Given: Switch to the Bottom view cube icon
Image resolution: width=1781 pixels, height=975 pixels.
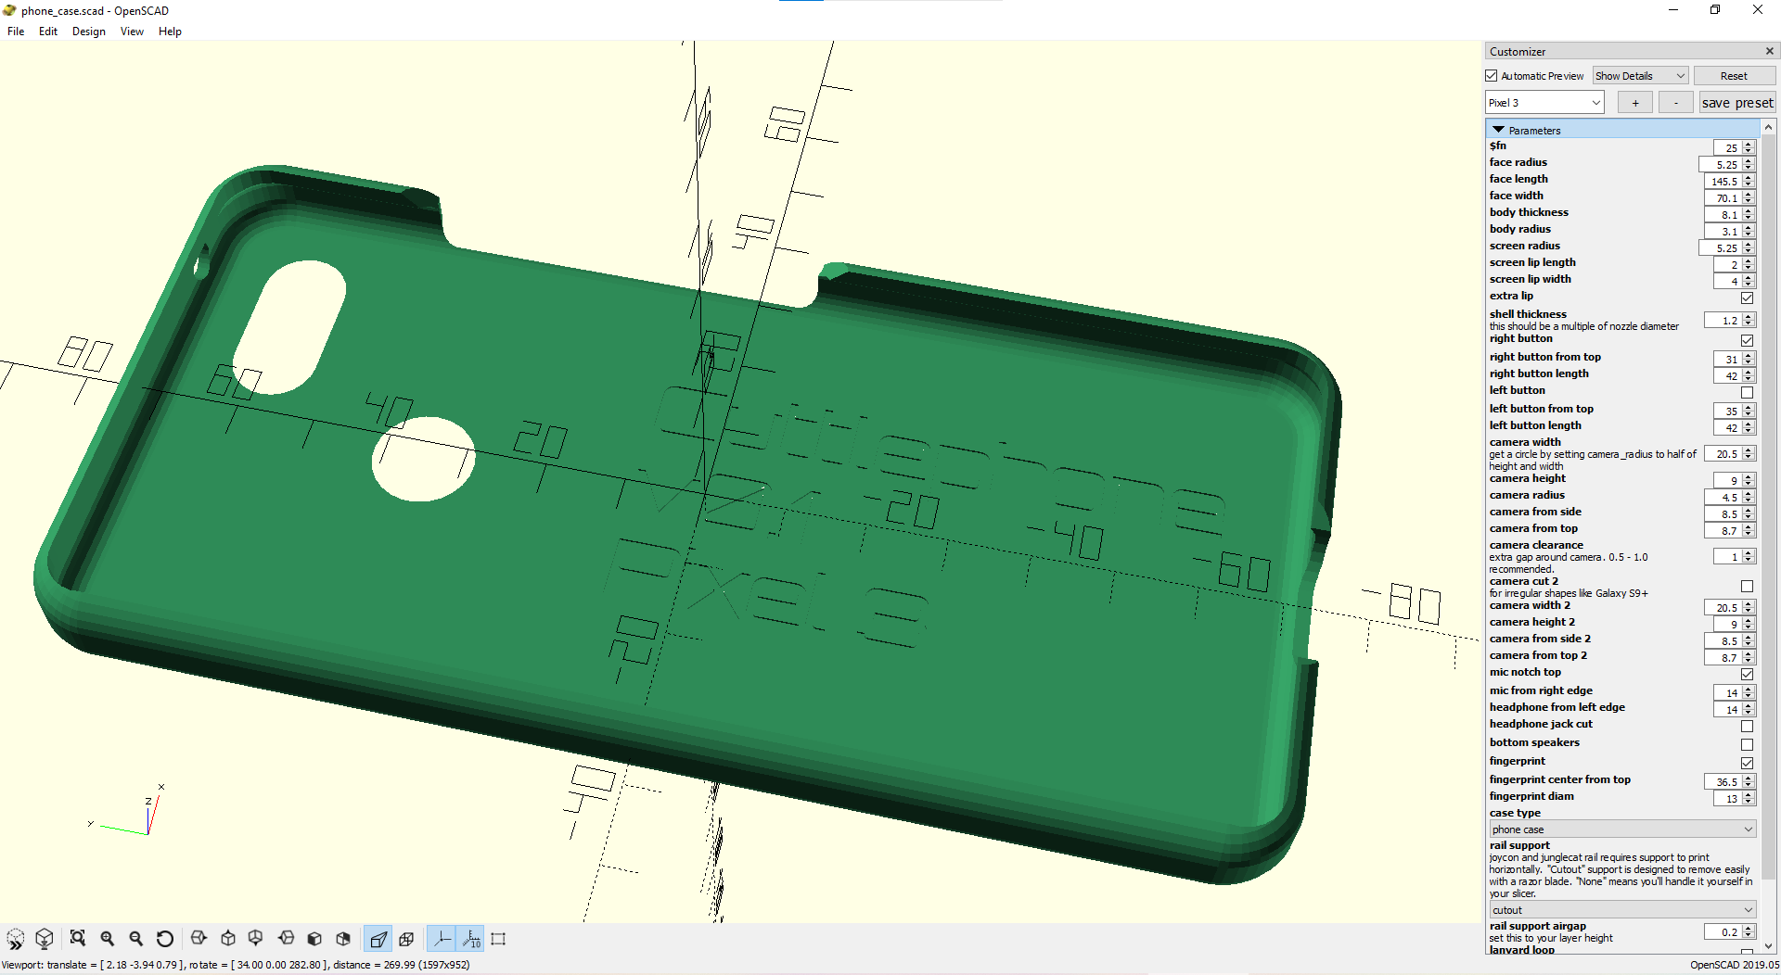Looking at the screenshot, I should point(256,939).
